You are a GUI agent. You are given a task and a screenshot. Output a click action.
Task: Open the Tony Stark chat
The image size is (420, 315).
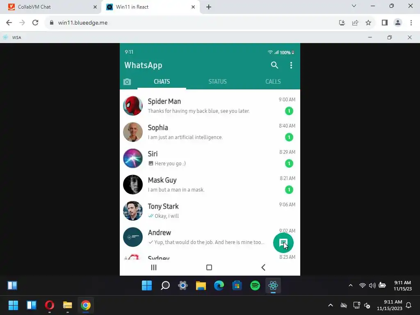tap(210, 211)
